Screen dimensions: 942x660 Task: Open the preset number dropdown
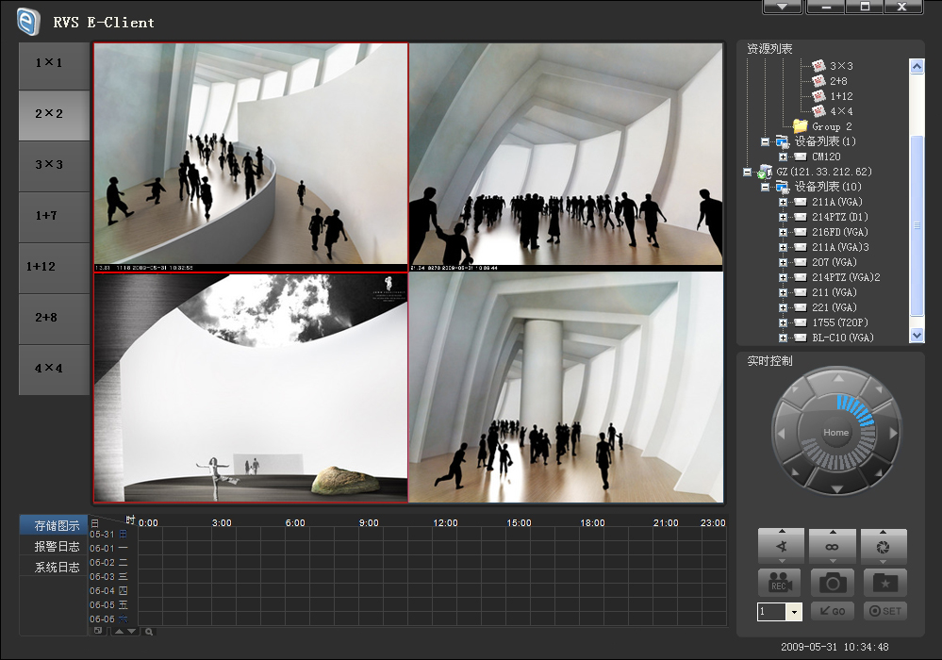pyautogui.click(x=794, y=612)
